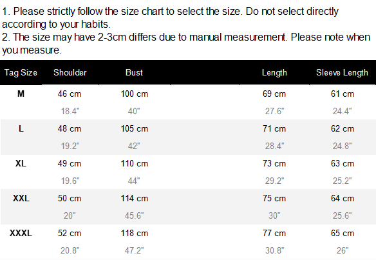Click the 30.8" length inch value
The height and width of the screenshot is (260, 376).
click(x=274, y=250)
